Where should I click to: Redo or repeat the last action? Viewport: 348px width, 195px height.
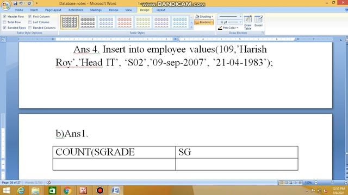point(29,3)
